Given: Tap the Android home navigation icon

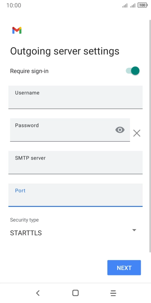Looking at the screenshot, I should 75,293.
